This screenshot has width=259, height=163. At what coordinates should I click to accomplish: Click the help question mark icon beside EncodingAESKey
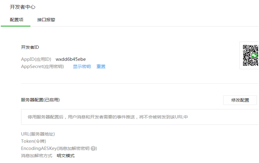(93, 148)
